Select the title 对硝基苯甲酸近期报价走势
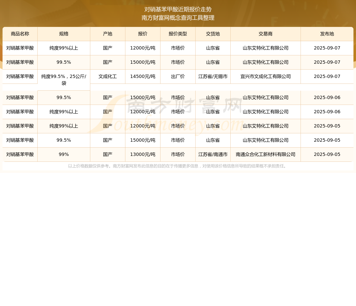The height and width of the screenshot is (306, 356). [178, 9]
